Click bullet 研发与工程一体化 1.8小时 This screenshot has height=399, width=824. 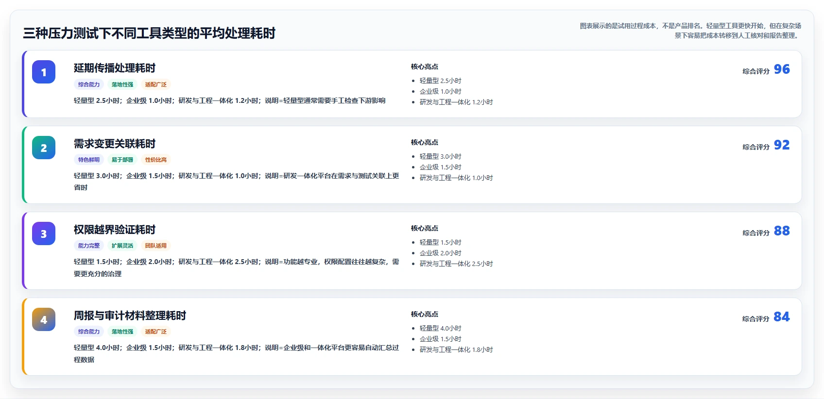click(456, 349)
